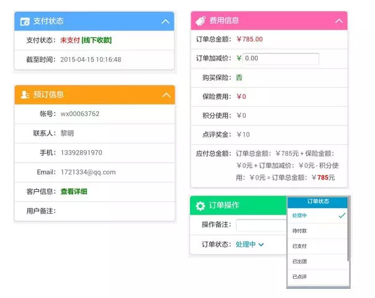Click the wallet icon in 支付状态 header
Screen dimensions: 375x298
(25, 21)
